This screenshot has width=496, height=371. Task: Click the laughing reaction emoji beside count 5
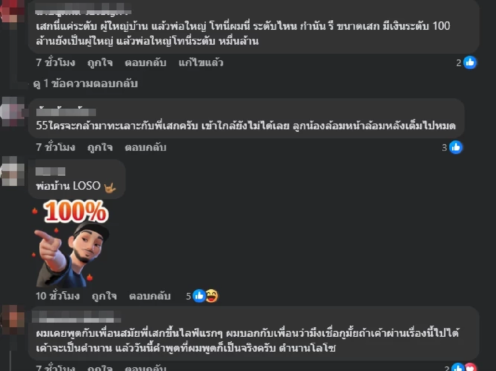point(212,296)
